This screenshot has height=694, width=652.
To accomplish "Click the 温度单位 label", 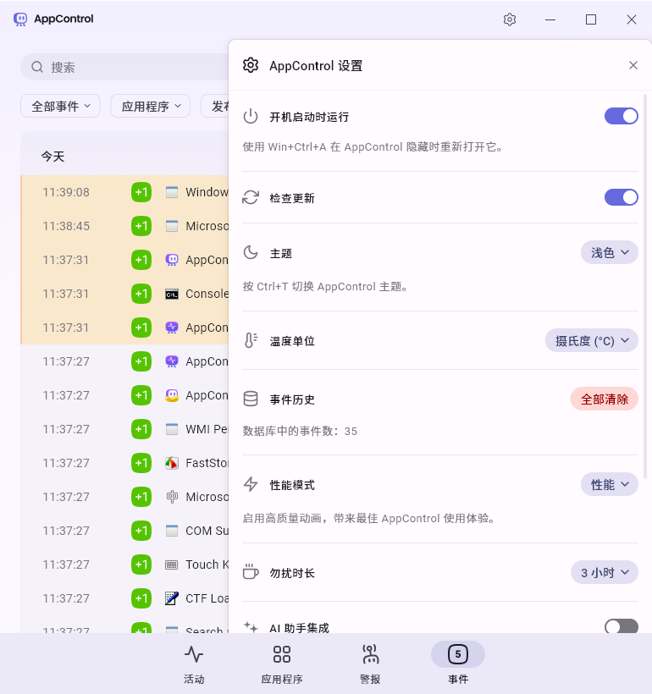I will click(x=292, y=341).
